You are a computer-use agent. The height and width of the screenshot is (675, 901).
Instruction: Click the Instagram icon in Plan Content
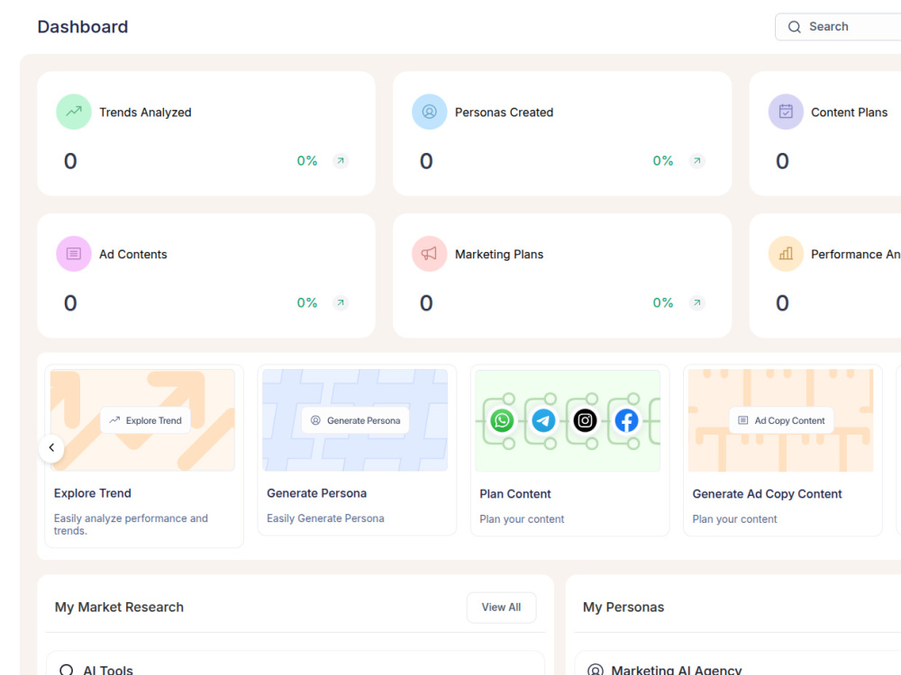[585, 420]
